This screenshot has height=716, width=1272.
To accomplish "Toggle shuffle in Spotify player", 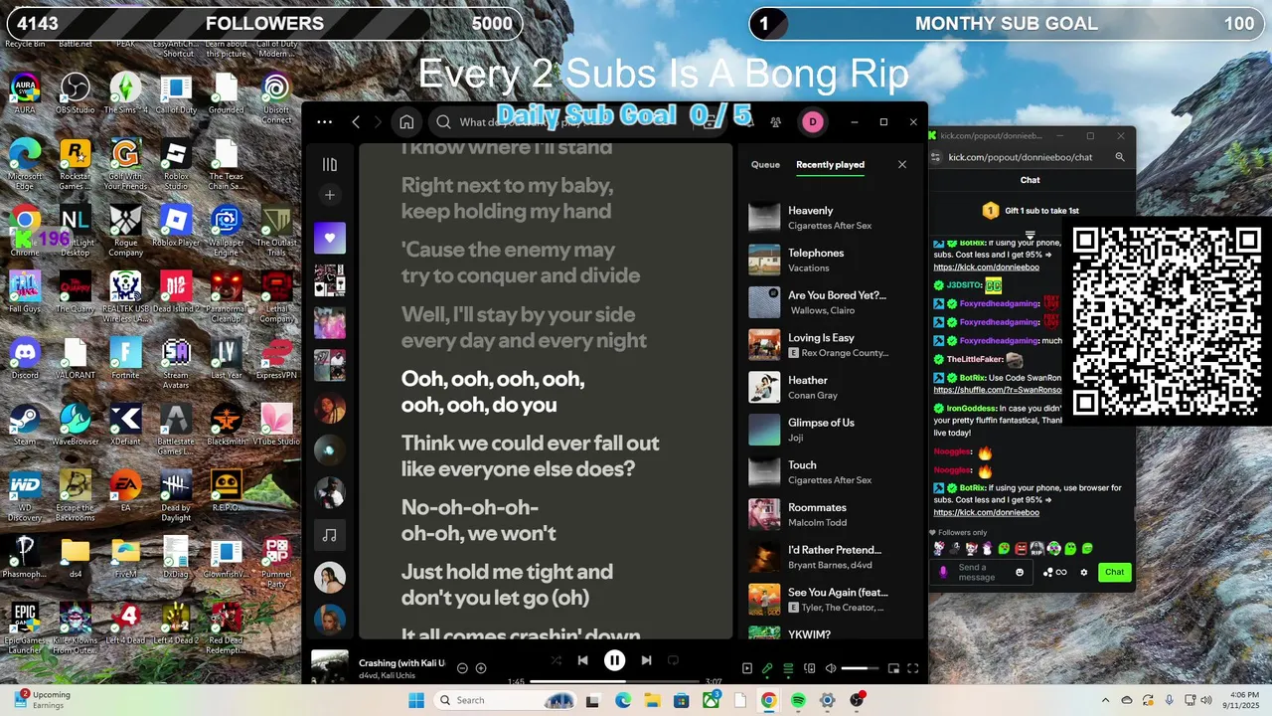I will 556,660.
